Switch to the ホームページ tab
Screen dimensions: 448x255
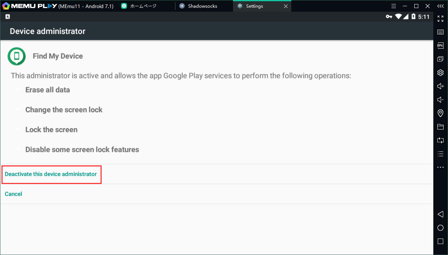143,6
